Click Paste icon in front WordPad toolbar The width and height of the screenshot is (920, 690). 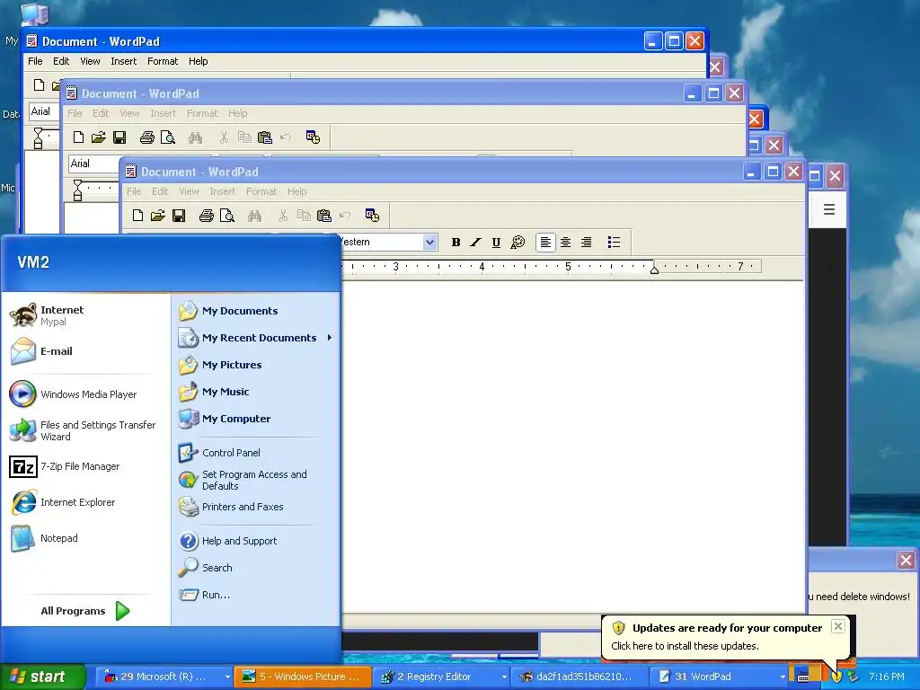pyautogui.click(x=323, y=216)
